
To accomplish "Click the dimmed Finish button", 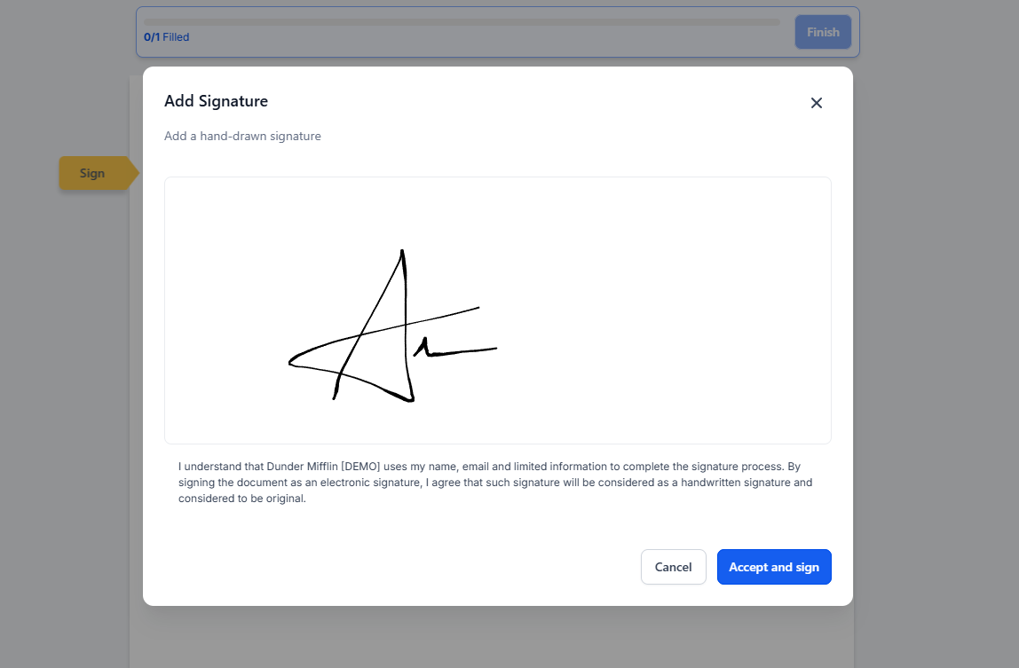I will click(823, 32).
